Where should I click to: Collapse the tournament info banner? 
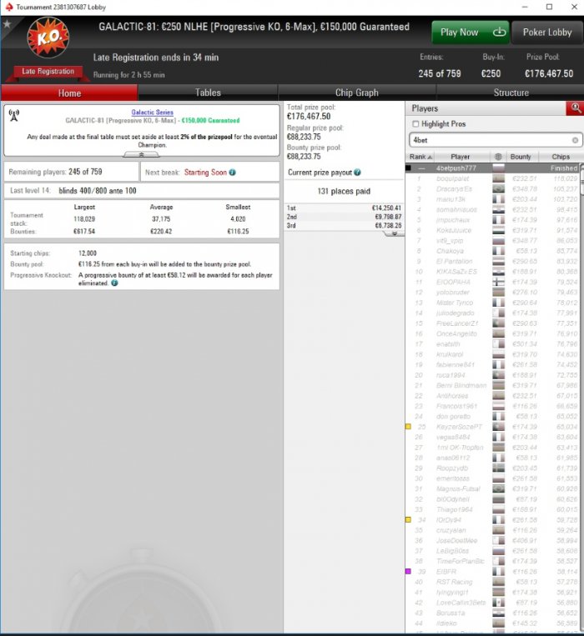click(141, 154)
